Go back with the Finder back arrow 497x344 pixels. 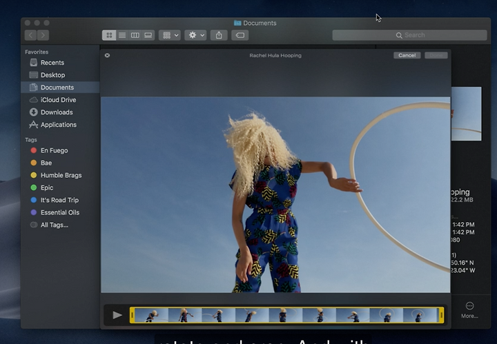click(31, 35)
